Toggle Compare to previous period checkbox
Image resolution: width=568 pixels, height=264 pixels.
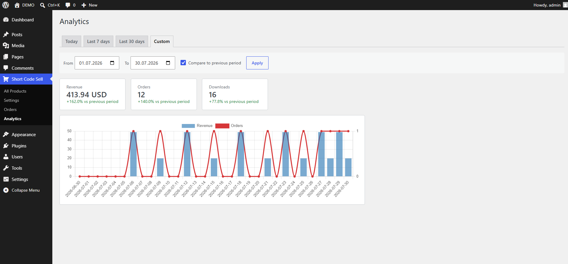click(x=183, y=63)
